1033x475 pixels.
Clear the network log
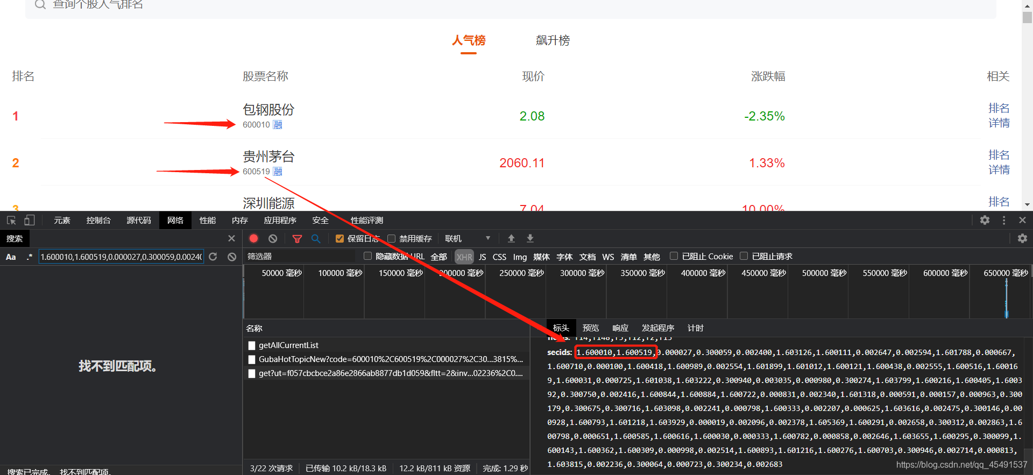[273, 238]
